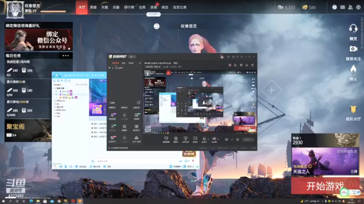364x204 pixels.
Task: Open the 自定比赛 custom match tab
Action: (x=179, y=7)
